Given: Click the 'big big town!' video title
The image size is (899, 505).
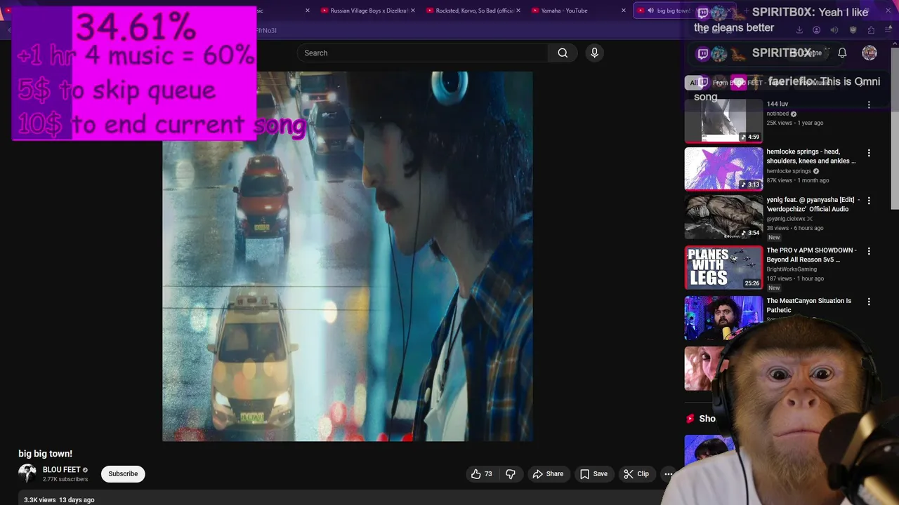Looking at the screenshot, I should click(x=45, y=454).
